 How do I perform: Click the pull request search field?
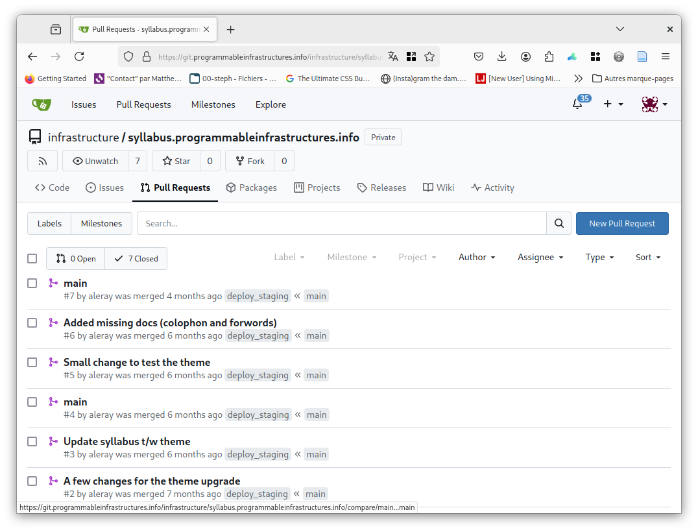[342, 223]
